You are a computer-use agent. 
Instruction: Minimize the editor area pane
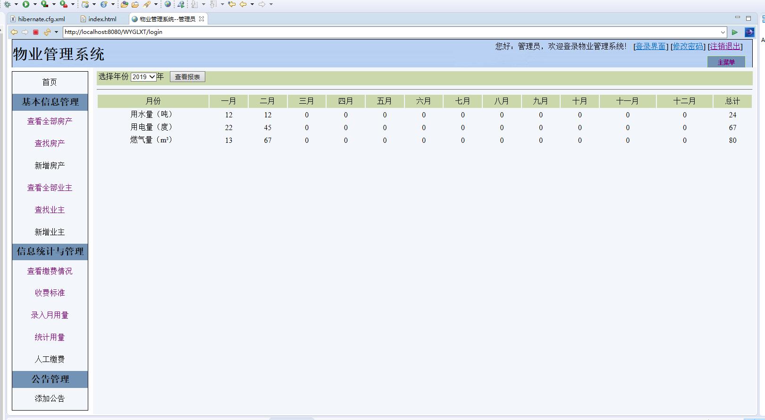click(x=738, y=18)
